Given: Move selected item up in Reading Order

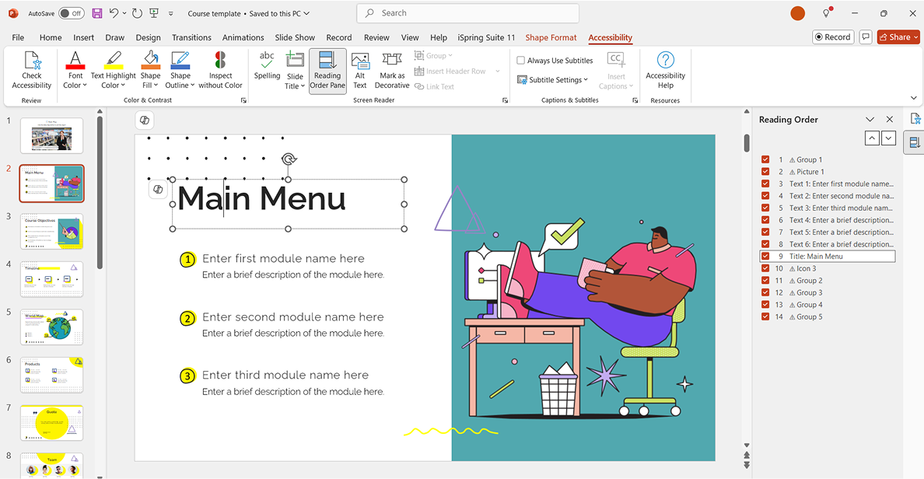Looking at the screenshot, I should coord(872,138).
